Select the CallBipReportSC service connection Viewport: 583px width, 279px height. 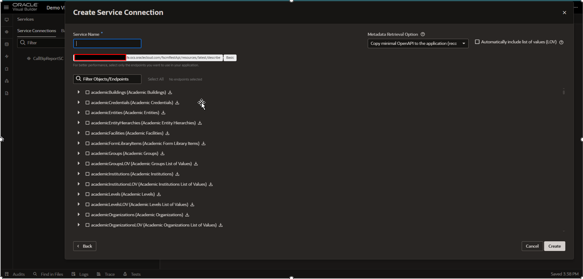point(48,59)
